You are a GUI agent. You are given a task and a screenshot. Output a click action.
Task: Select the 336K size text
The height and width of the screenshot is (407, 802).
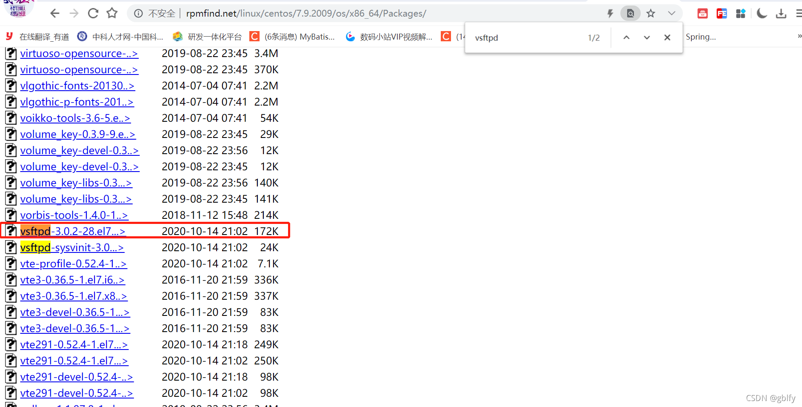click(x=266, y=280)
